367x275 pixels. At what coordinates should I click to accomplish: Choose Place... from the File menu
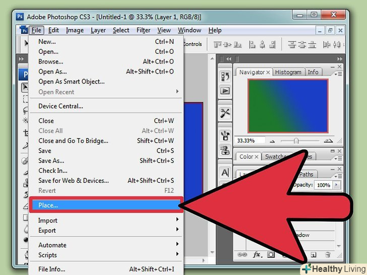click(x=106, y=205)
